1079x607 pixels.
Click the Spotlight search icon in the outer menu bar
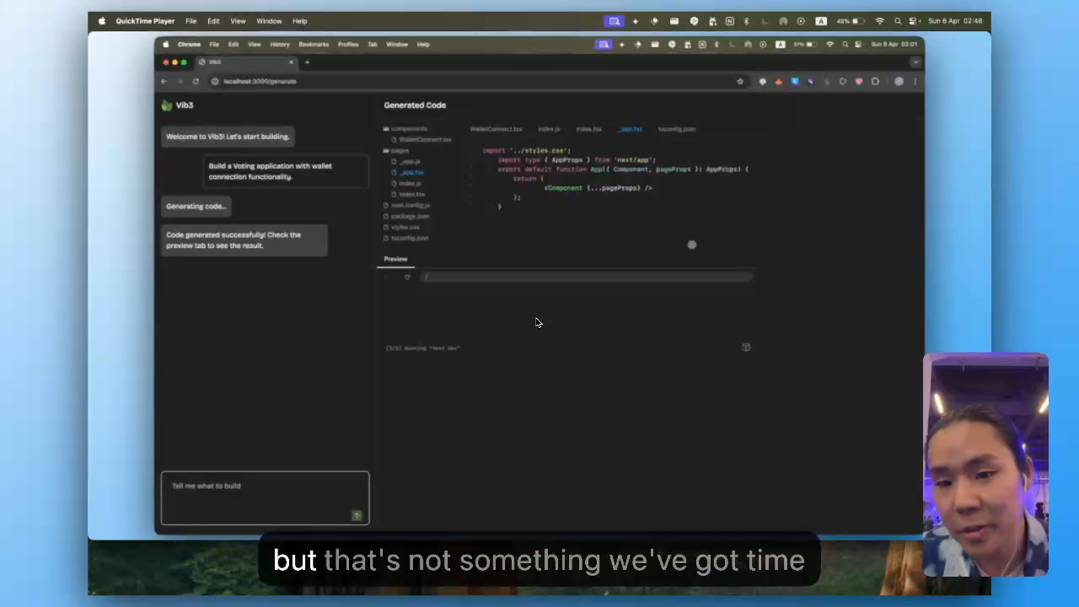[898, 21]
